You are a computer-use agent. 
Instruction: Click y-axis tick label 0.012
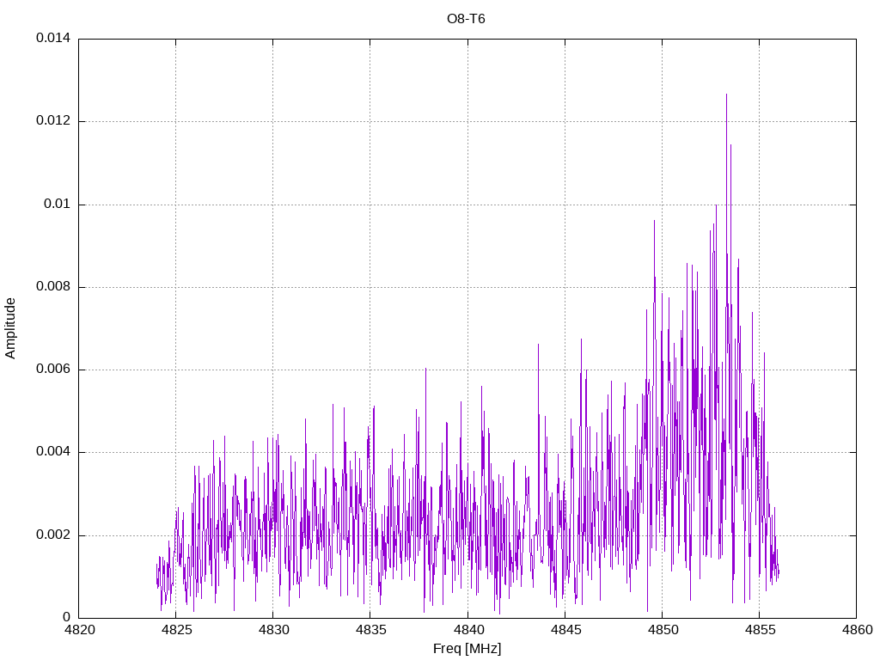click(53, 120)
